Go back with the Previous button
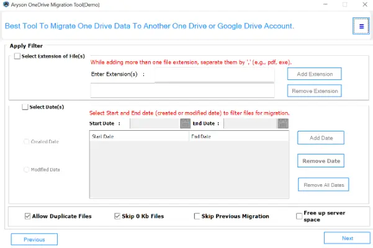Screen dimensions: 373x248 click(x=34, y=239)
